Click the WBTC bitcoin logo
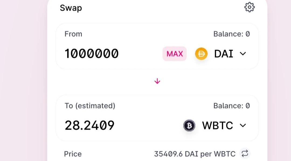The width and height of the screenshot is (291, 161). tap(189, 125)
